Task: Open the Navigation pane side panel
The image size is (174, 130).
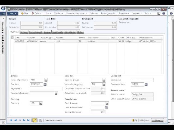Action: (2, 44)
